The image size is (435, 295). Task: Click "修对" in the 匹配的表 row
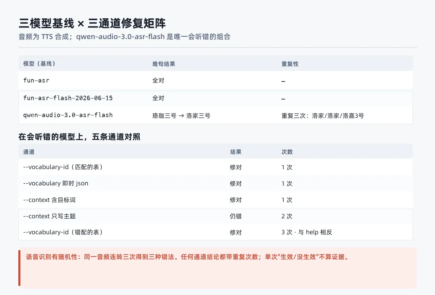tap(236, 167)
